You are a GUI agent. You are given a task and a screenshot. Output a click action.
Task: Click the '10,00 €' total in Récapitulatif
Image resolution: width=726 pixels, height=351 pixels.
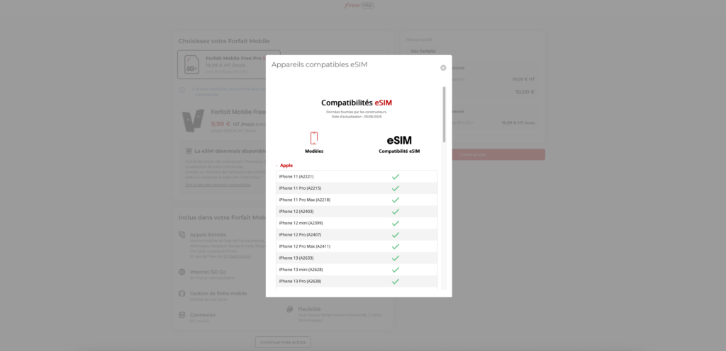click(x=525, y=92)
